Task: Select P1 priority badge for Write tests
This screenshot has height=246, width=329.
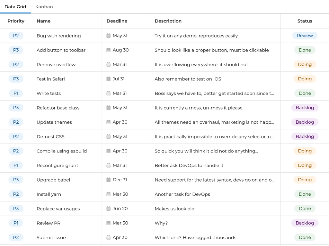Action: tap(16, 93)
